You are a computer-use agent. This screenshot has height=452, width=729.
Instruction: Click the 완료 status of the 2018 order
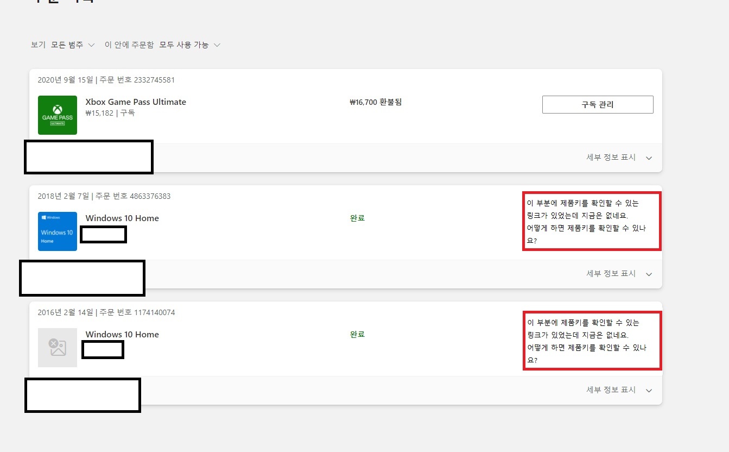coord(357,218)
